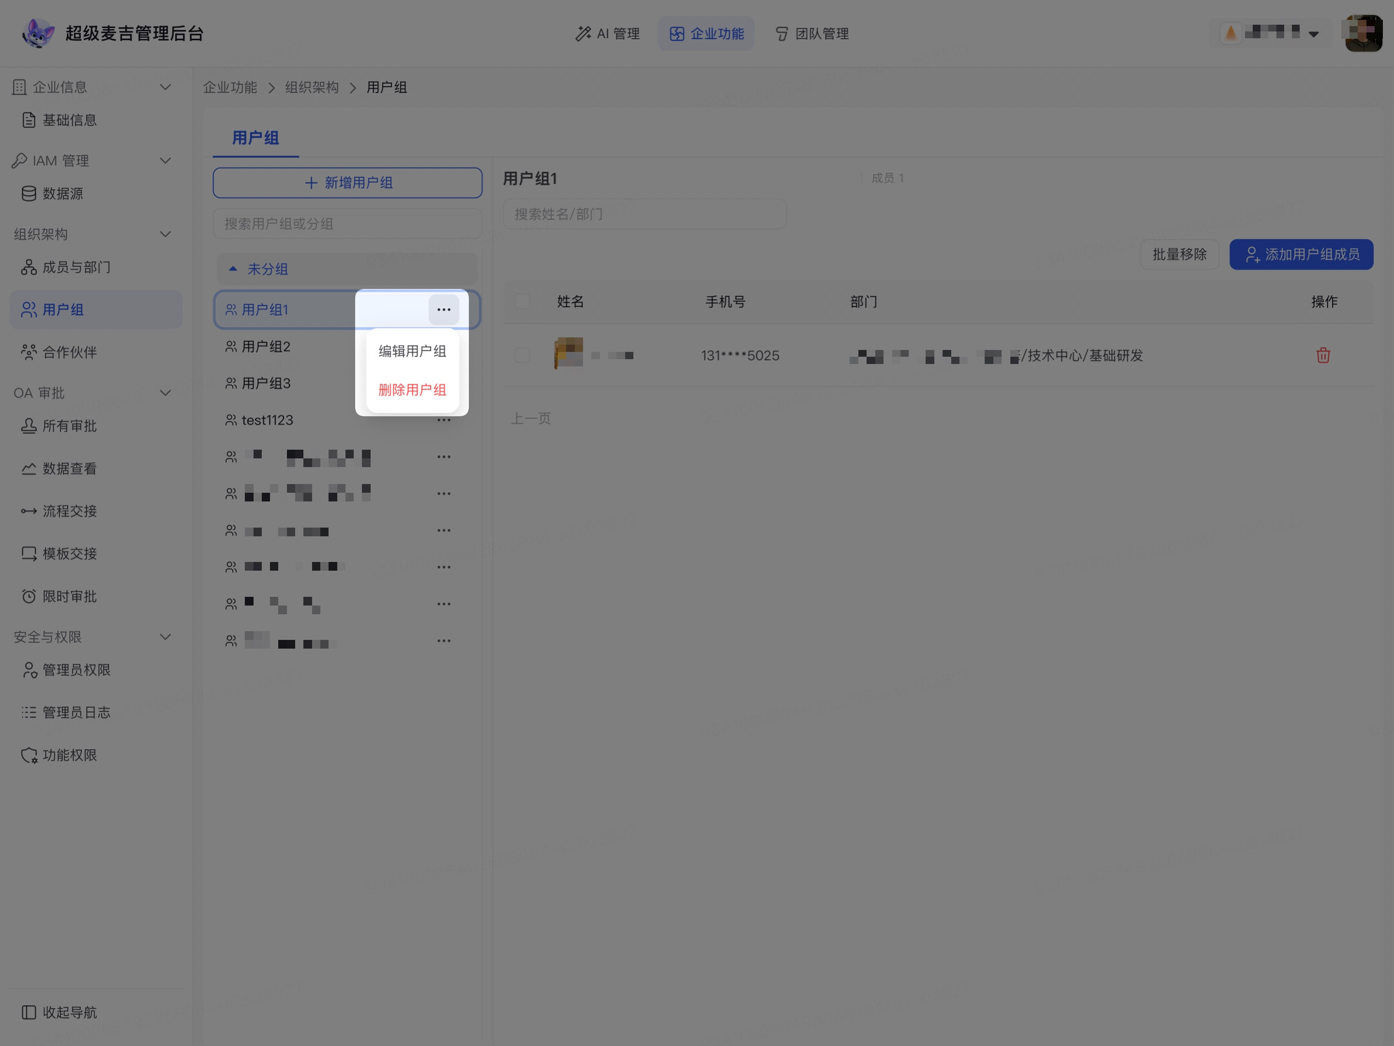Choose 编辑用户组 from the popup menu
Image resolution: width=1394 pixels, height=1046 pixels.
point(412,350)
